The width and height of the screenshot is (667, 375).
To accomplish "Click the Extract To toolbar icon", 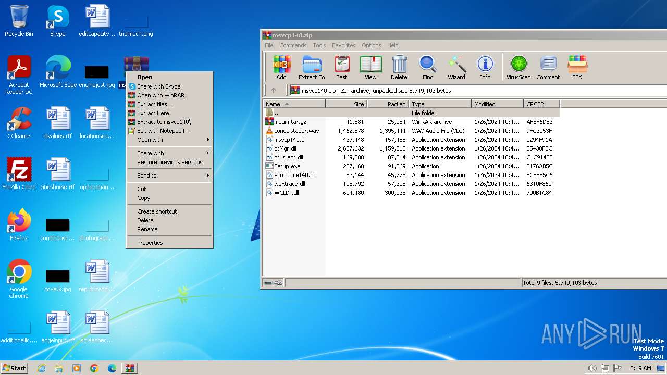I will click(x=312, y=68).
